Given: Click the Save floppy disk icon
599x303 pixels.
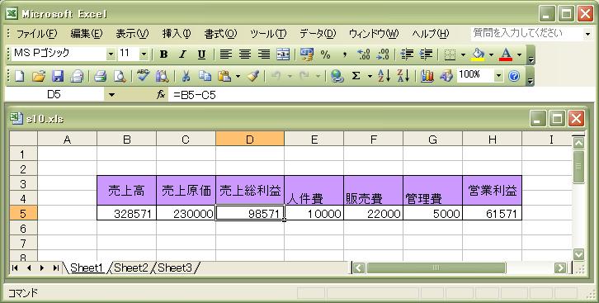Looking at the screenshot, I should point(58,76).
